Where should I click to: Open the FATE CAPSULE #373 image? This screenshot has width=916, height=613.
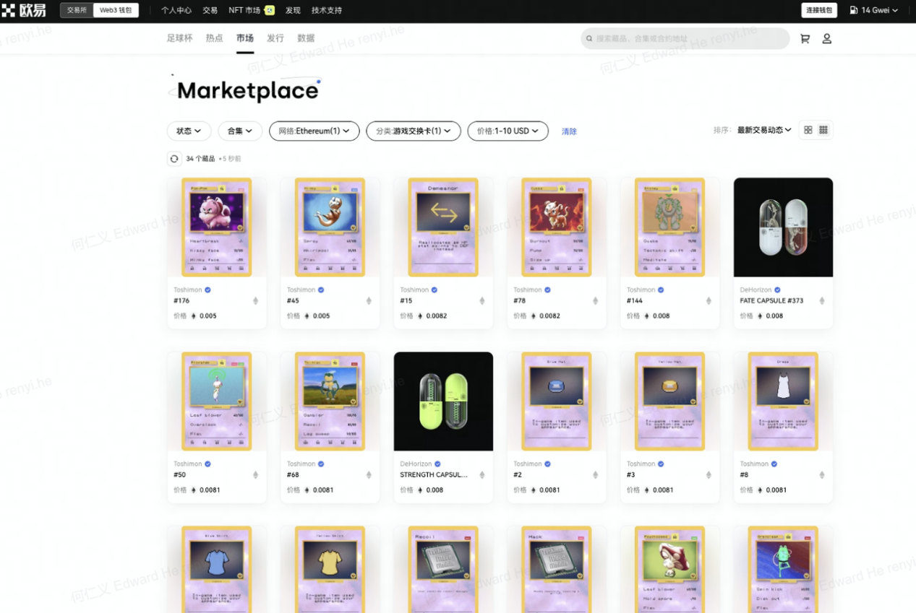coord(783,227)
